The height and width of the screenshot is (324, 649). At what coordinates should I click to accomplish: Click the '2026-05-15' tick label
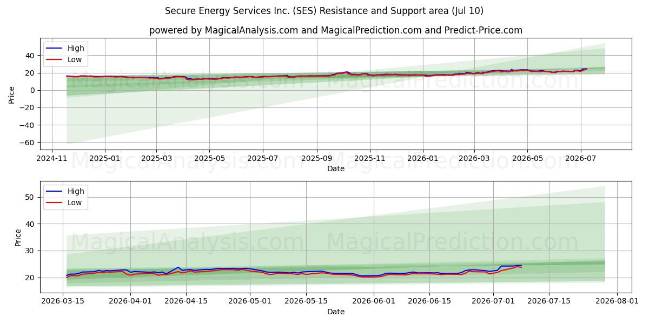(306, 302)
